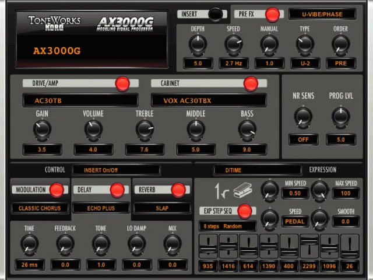Viewport: 373px width, 280px height.
Task: Open the VOX AC30TBX cabinet selector
Action: pyautogui.click(x=209, y=100)
